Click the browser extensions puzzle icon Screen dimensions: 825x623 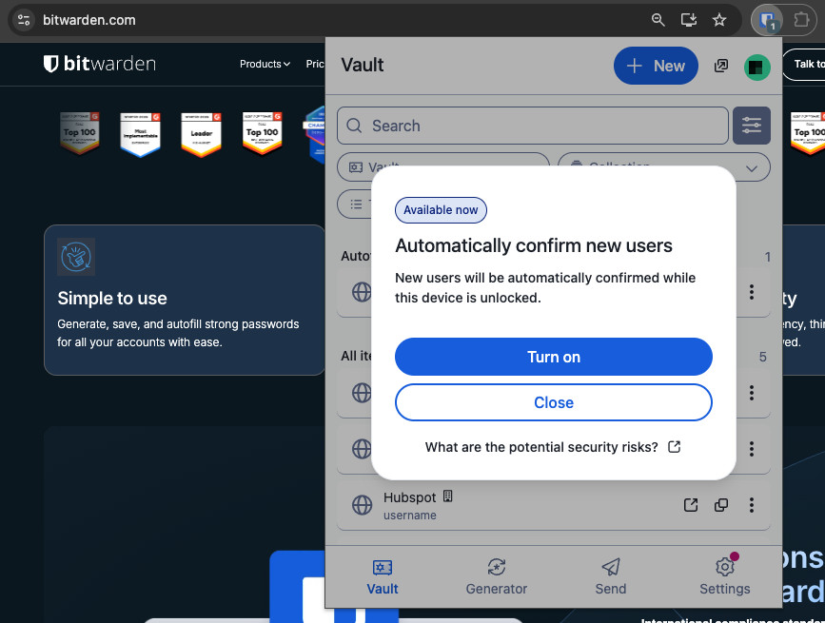pos(801,19)
